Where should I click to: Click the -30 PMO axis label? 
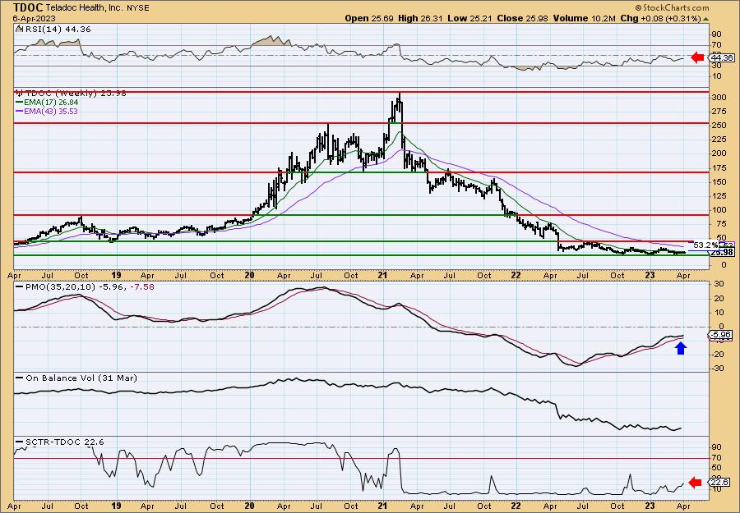tap(718, 368)
